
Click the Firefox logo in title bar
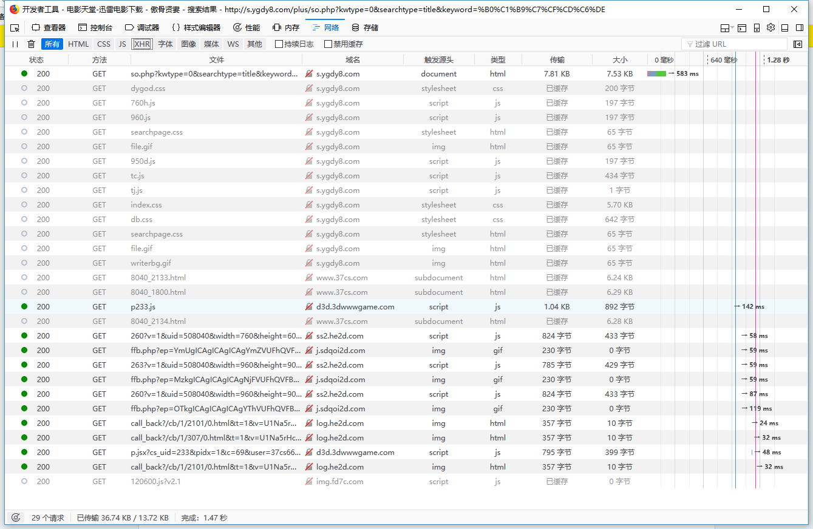click(15, 9)
